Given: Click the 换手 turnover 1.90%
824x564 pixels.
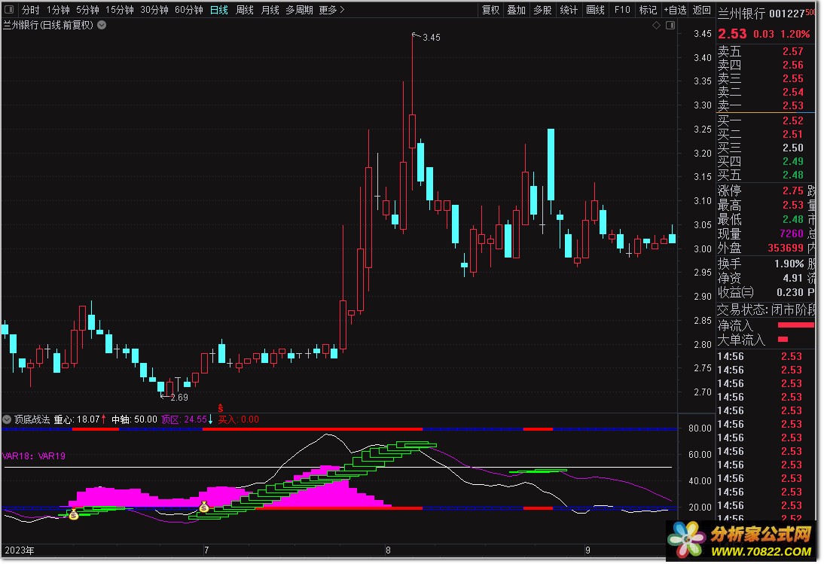Looking at the screenshot, I should pyautogui.click(x=789, y=264).
